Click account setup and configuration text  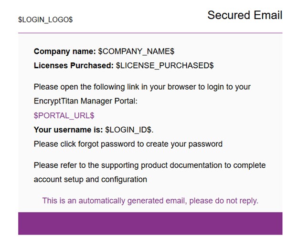click(x=90, y=179)
